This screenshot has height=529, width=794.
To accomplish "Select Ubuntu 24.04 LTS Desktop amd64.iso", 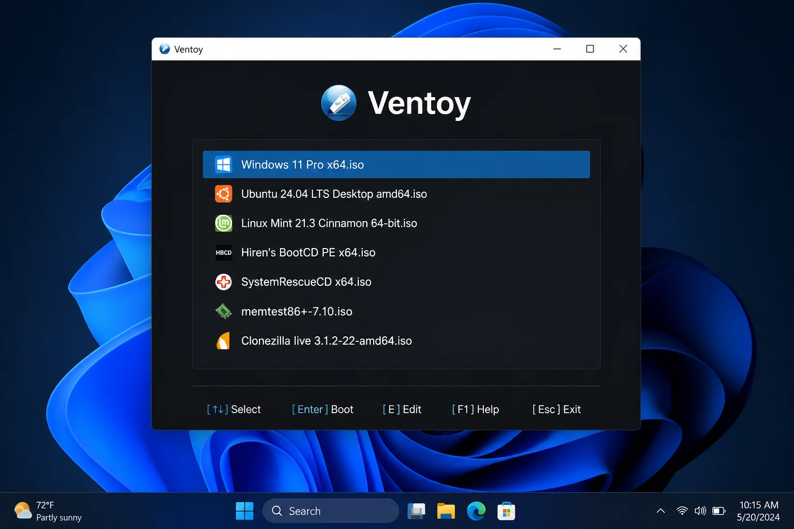I will [x=396, y=194].
